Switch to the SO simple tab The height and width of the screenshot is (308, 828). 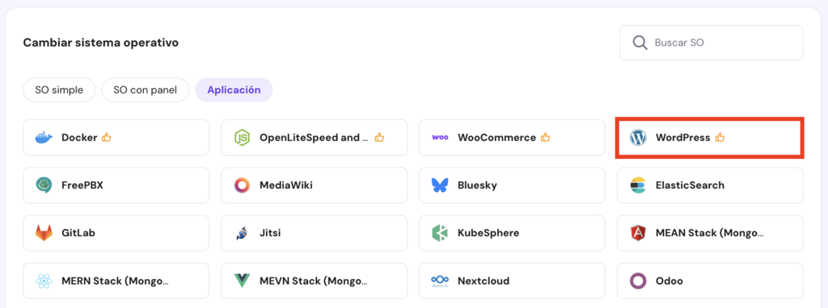tap(59, 90)
